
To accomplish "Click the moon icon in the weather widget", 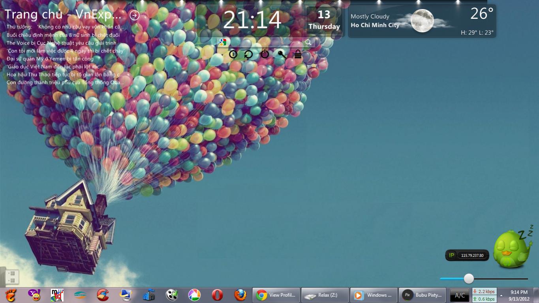I will pyautogui.click(x=422, y=21).
